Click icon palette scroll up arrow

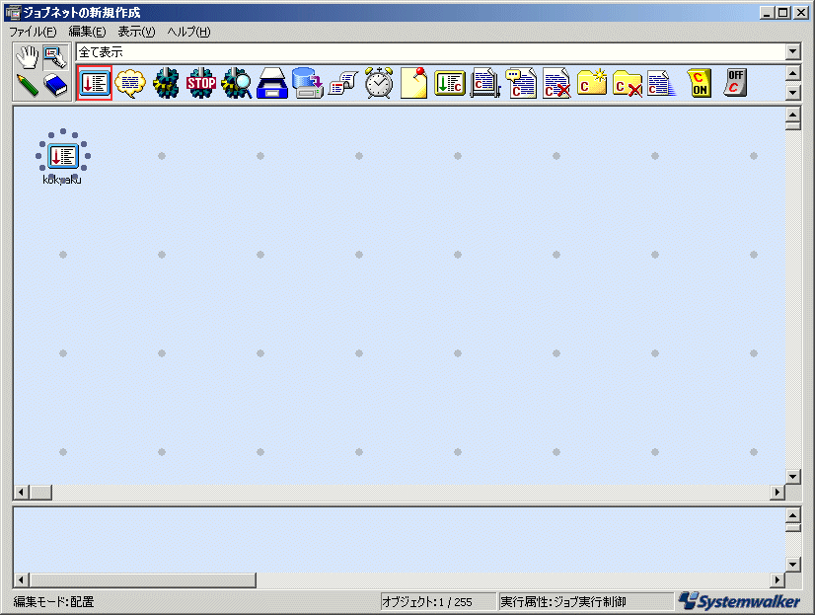[792, 73]
